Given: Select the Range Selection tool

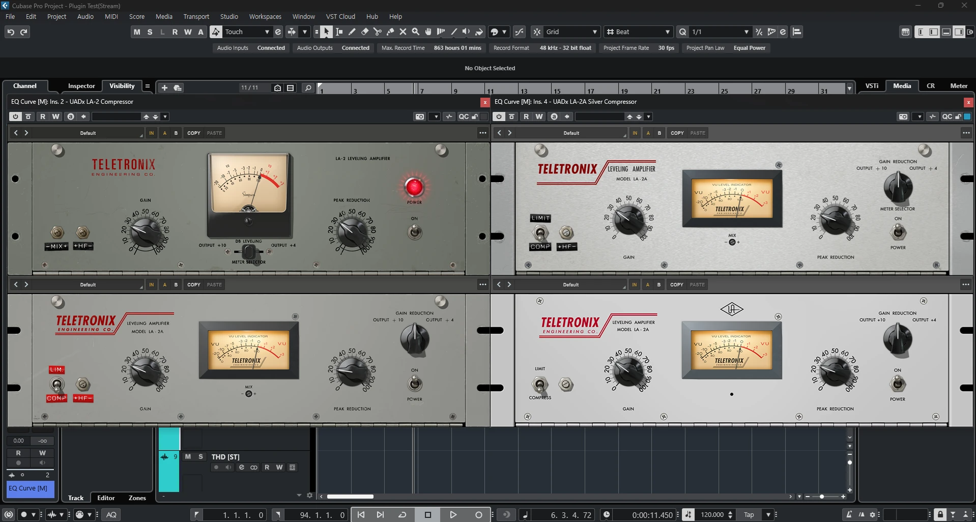Looking at the screenshot, I should pos(339,32).
